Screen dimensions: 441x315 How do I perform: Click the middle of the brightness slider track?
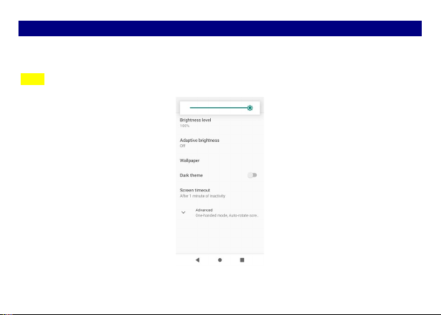point(220,108)
